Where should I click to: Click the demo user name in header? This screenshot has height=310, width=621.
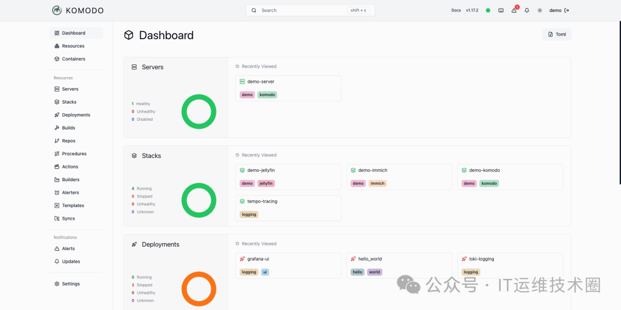point(555,10)
